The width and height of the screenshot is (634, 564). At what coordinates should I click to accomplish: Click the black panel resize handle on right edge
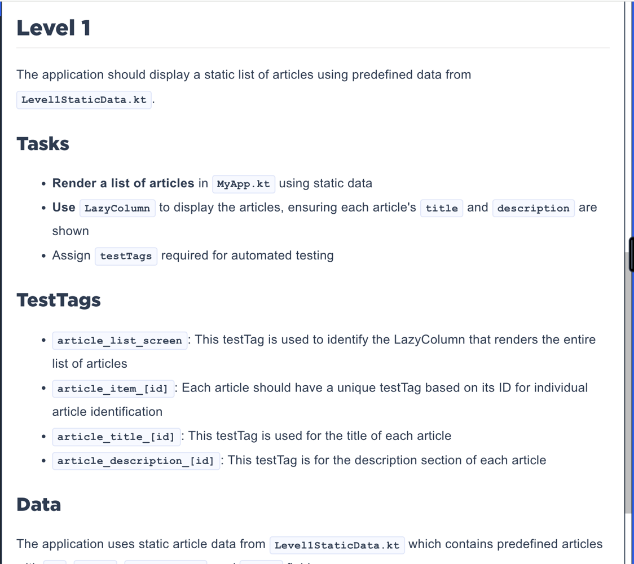tap(632, 255)
